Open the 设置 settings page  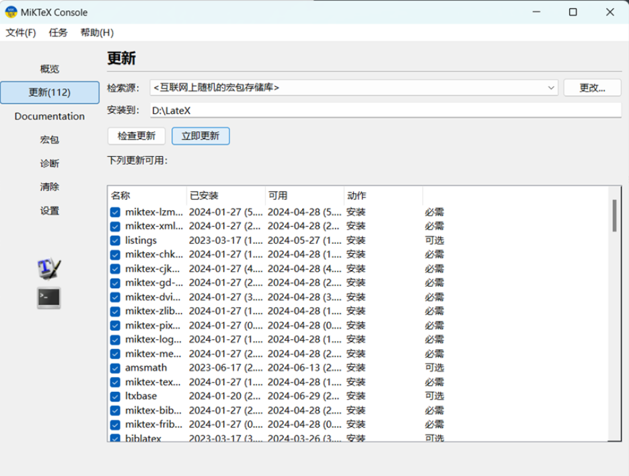(50, 211)
